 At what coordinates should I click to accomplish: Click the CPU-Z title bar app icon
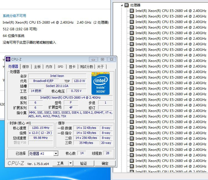[x=8, y=59]
